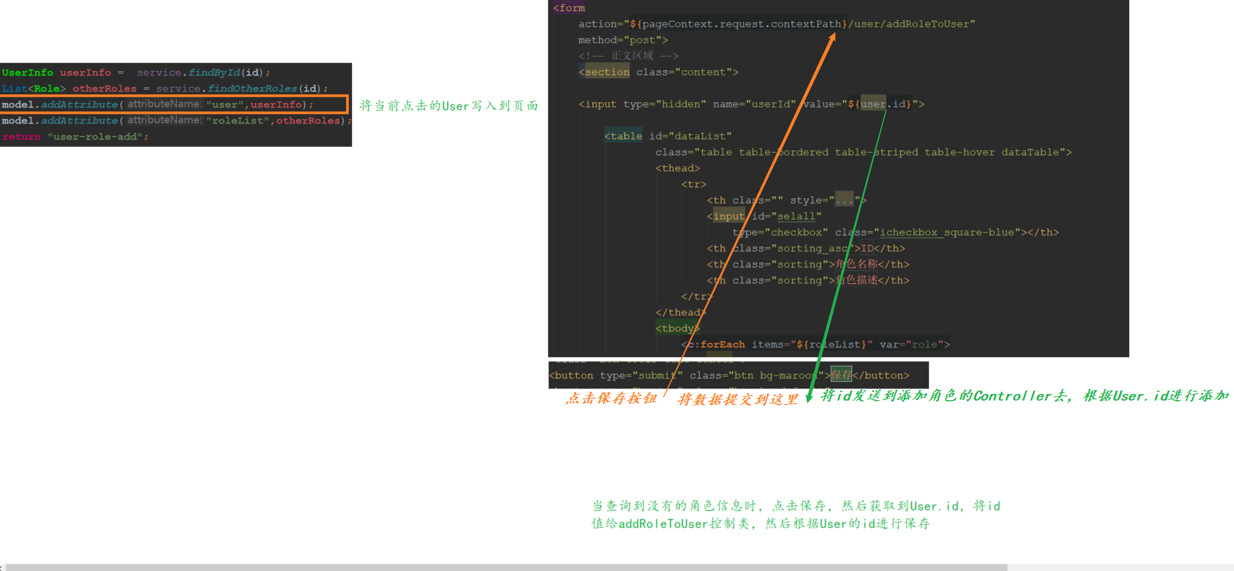Select the note '将当前点击的User写入到页面'
The image size is (1234, 571).
tap(449, 106)
